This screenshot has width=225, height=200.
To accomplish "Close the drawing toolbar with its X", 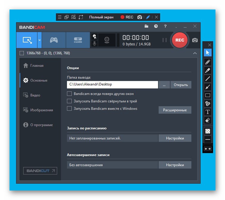I will tap(210, 45).
